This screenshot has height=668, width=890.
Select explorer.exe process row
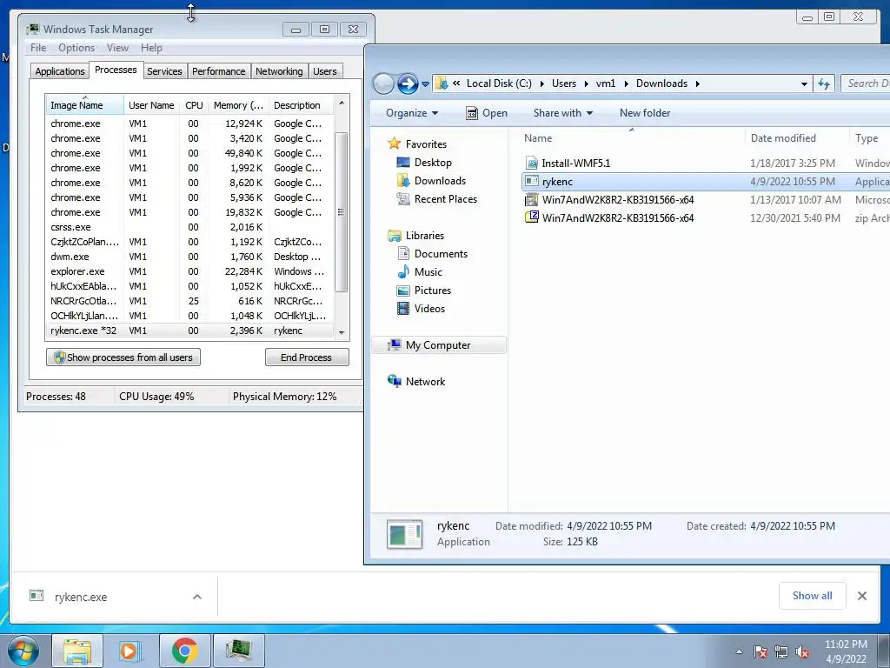[189, 271]
